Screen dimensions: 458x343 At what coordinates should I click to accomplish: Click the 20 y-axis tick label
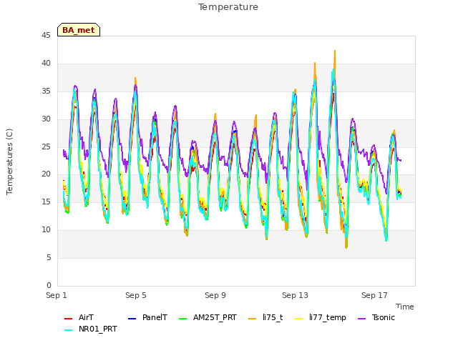(46, 174)
